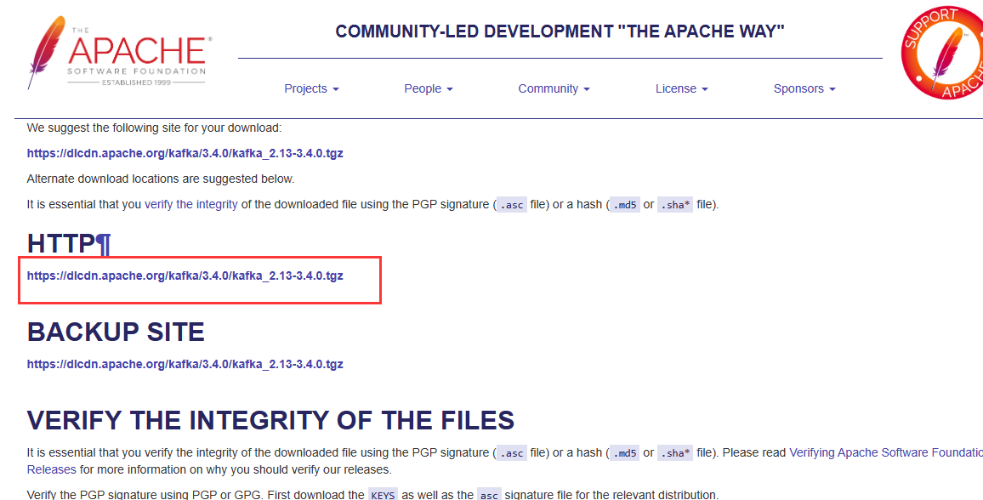Open the People dropdown menu
The image size is (983, 500).
pyautogui.click(x=428, y=88)
